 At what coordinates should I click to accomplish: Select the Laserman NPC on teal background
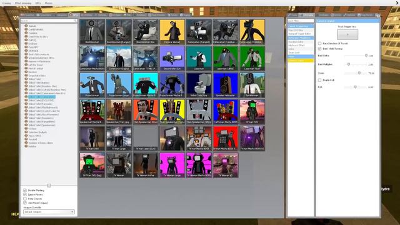(x=199, y=58)
